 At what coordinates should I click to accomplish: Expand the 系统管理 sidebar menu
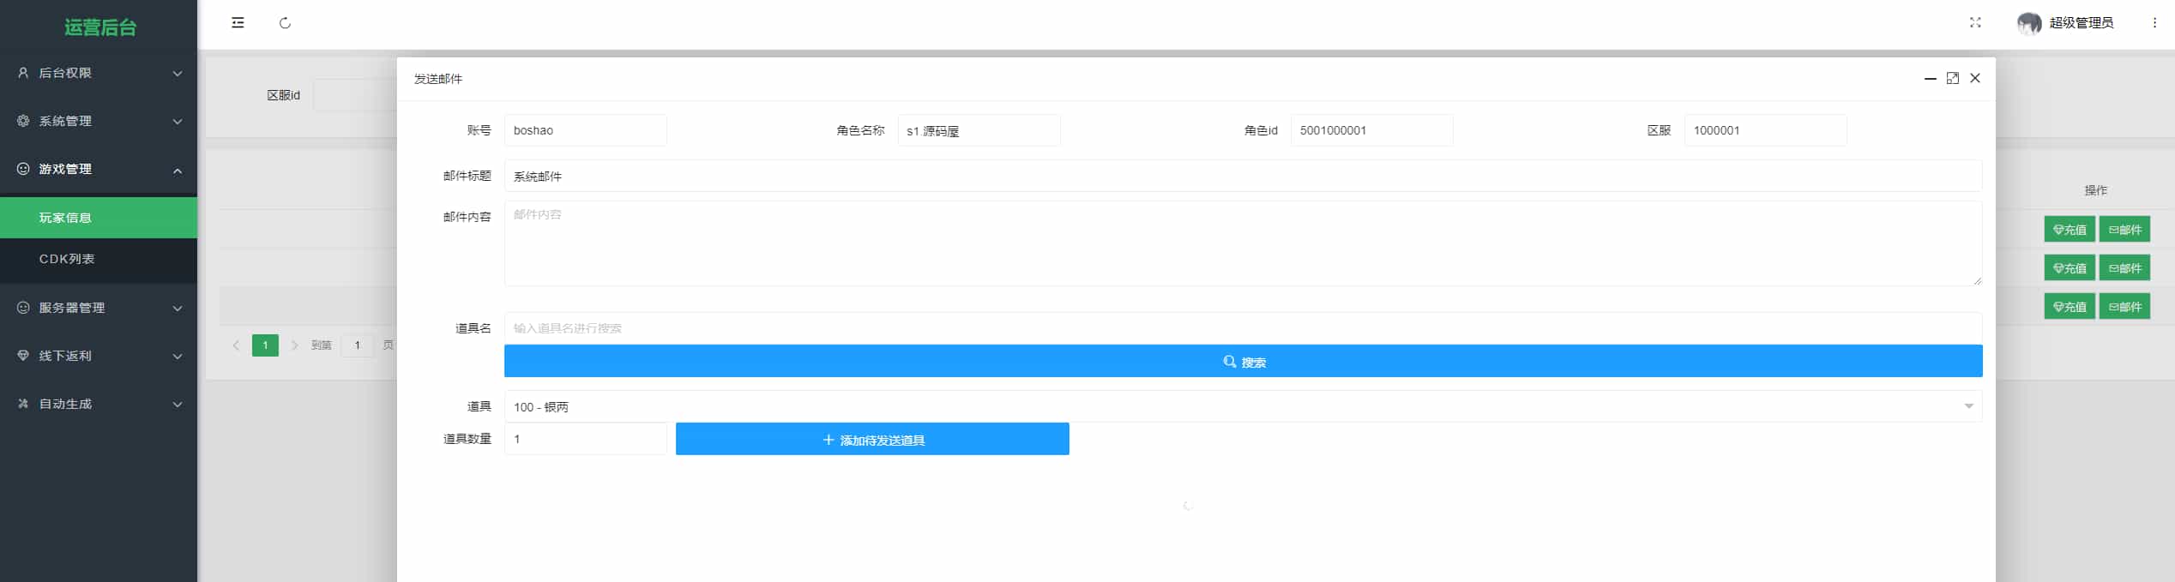click(x=99, y=121)
